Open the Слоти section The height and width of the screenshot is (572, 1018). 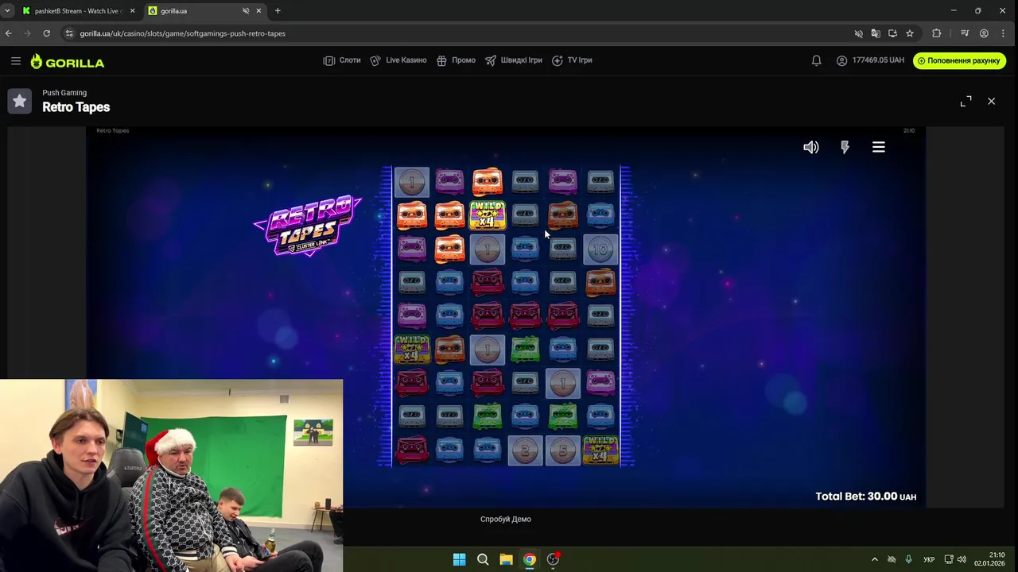(x=342, y=60)
